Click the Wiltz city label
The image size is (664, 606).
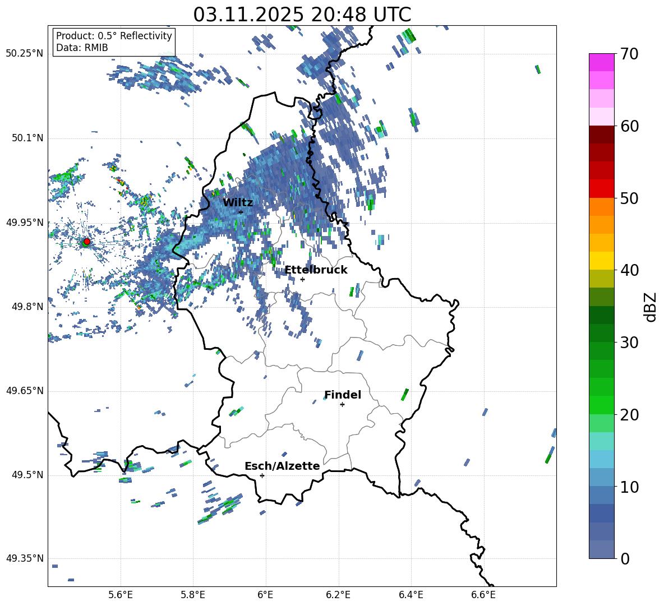(x=238, y=203)
